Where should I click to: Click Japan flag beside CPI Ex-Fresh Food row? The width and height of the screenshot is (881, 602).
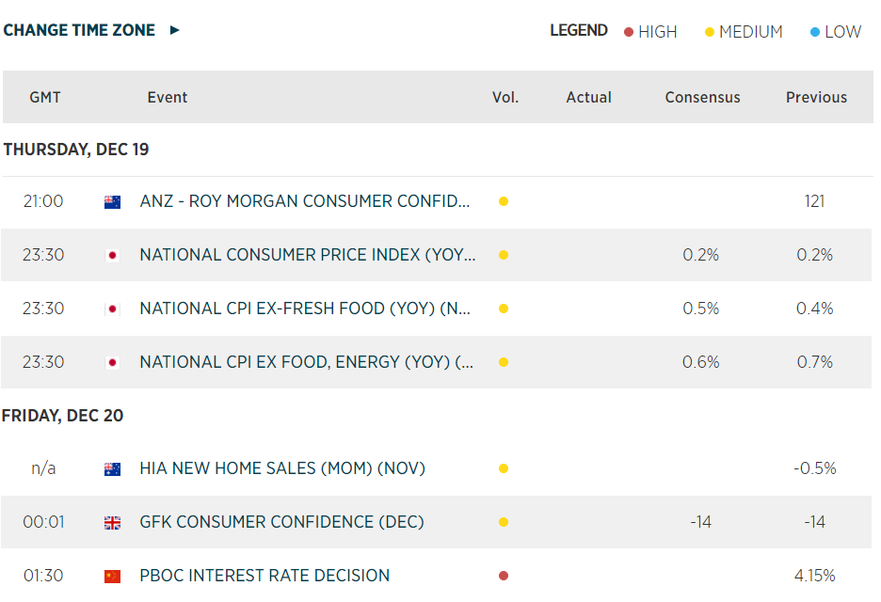pos(112,309)
